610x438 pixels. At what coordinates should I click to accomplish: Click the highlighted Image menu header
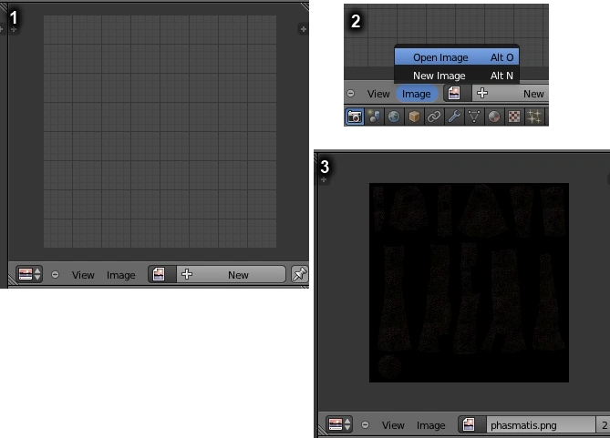pyautogui.click(x=417, y=94)
